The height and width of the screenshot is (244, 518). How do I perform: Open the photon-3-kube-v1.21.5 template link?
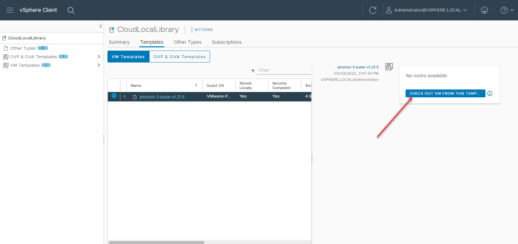click(x=162, y=97)
